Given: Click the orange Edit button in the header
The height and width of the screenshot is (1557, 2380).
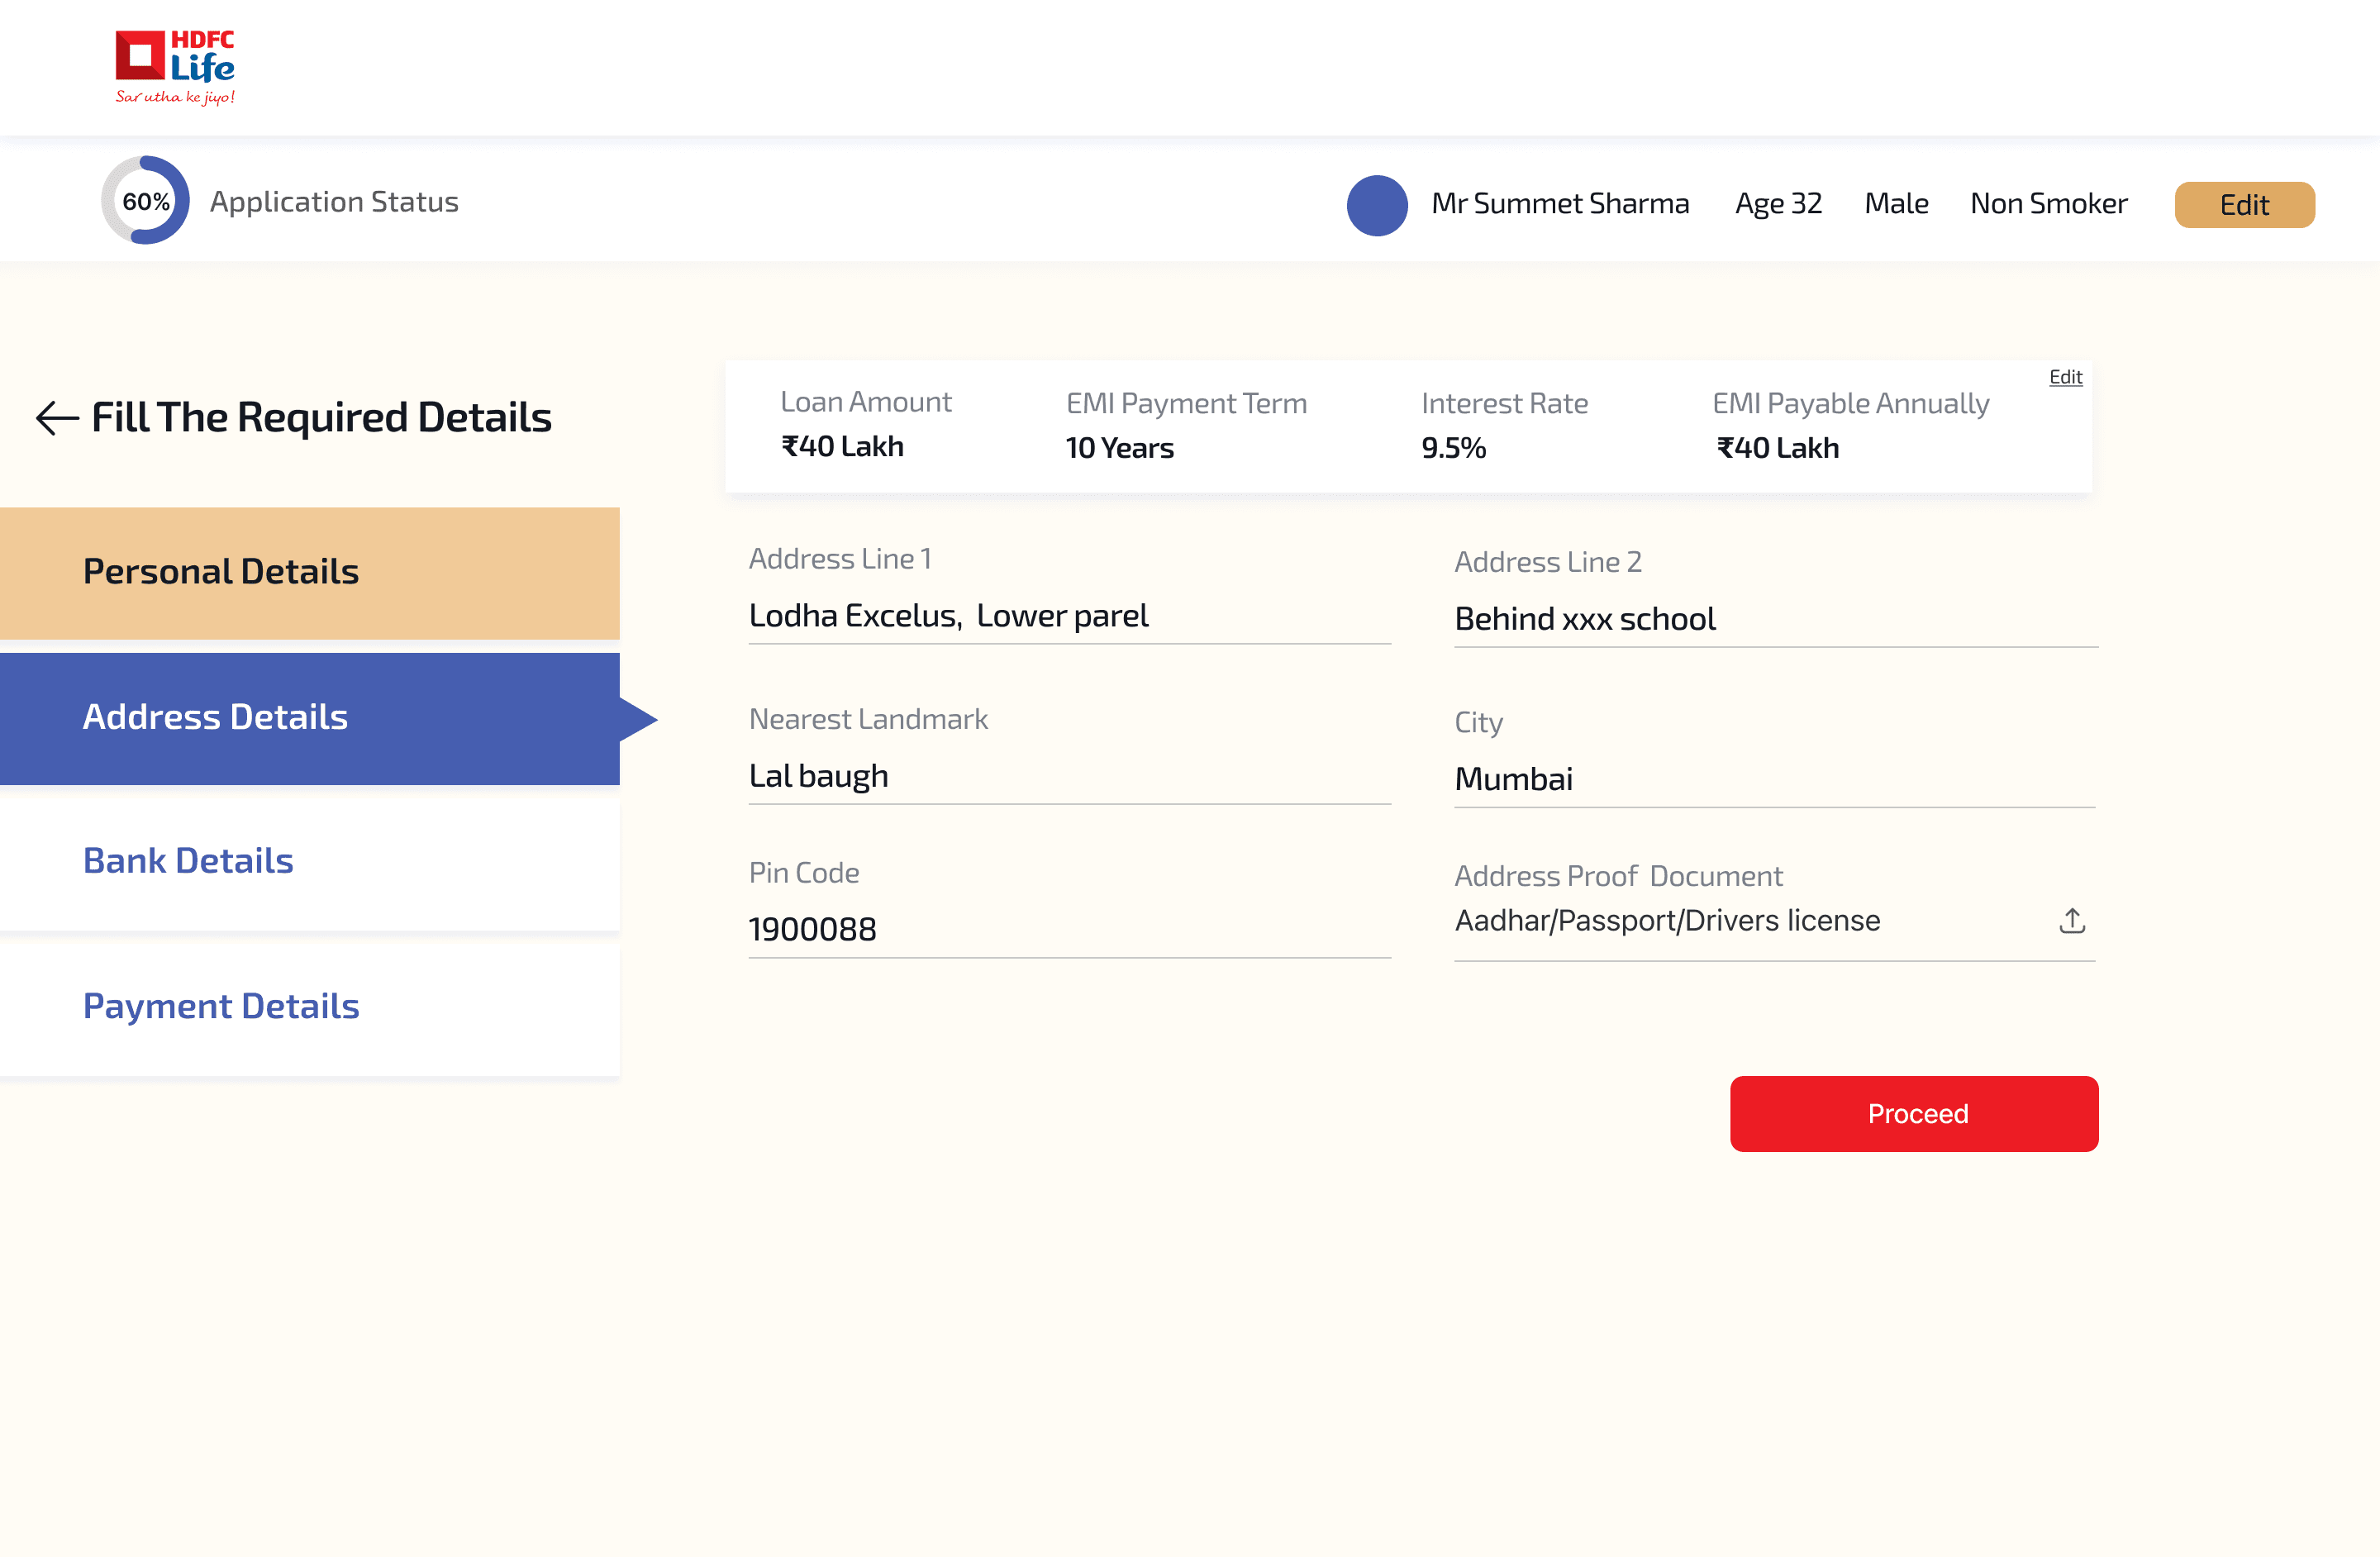Looking at the screenshot, I should click(2244, 205).
